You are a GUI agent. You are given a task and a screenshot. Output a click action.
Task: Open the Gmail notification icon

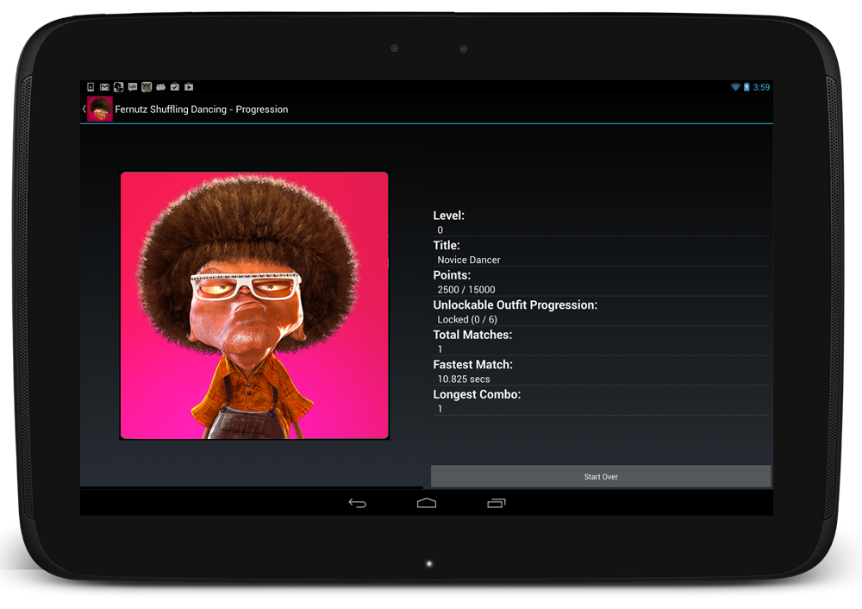[x=104, y=87]
